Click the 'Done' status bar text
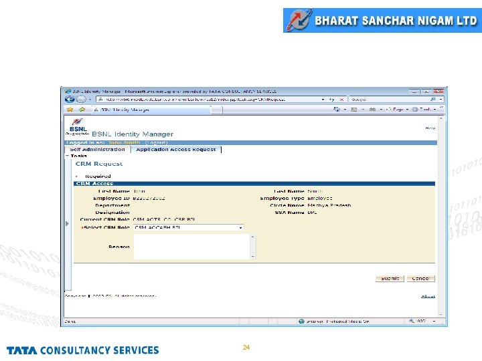 click(70, 322)
